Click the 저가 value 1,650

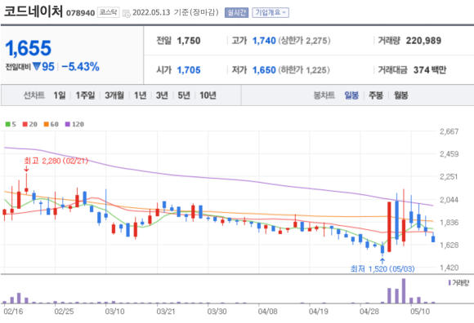pyautogui.click(x=264, y=70)
